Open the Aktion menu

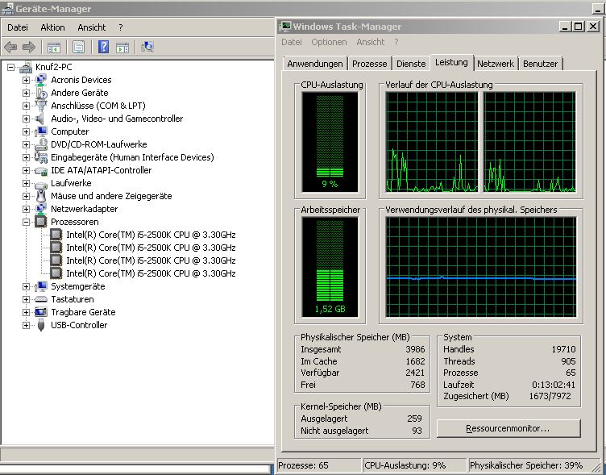click(x=52, y=27)
